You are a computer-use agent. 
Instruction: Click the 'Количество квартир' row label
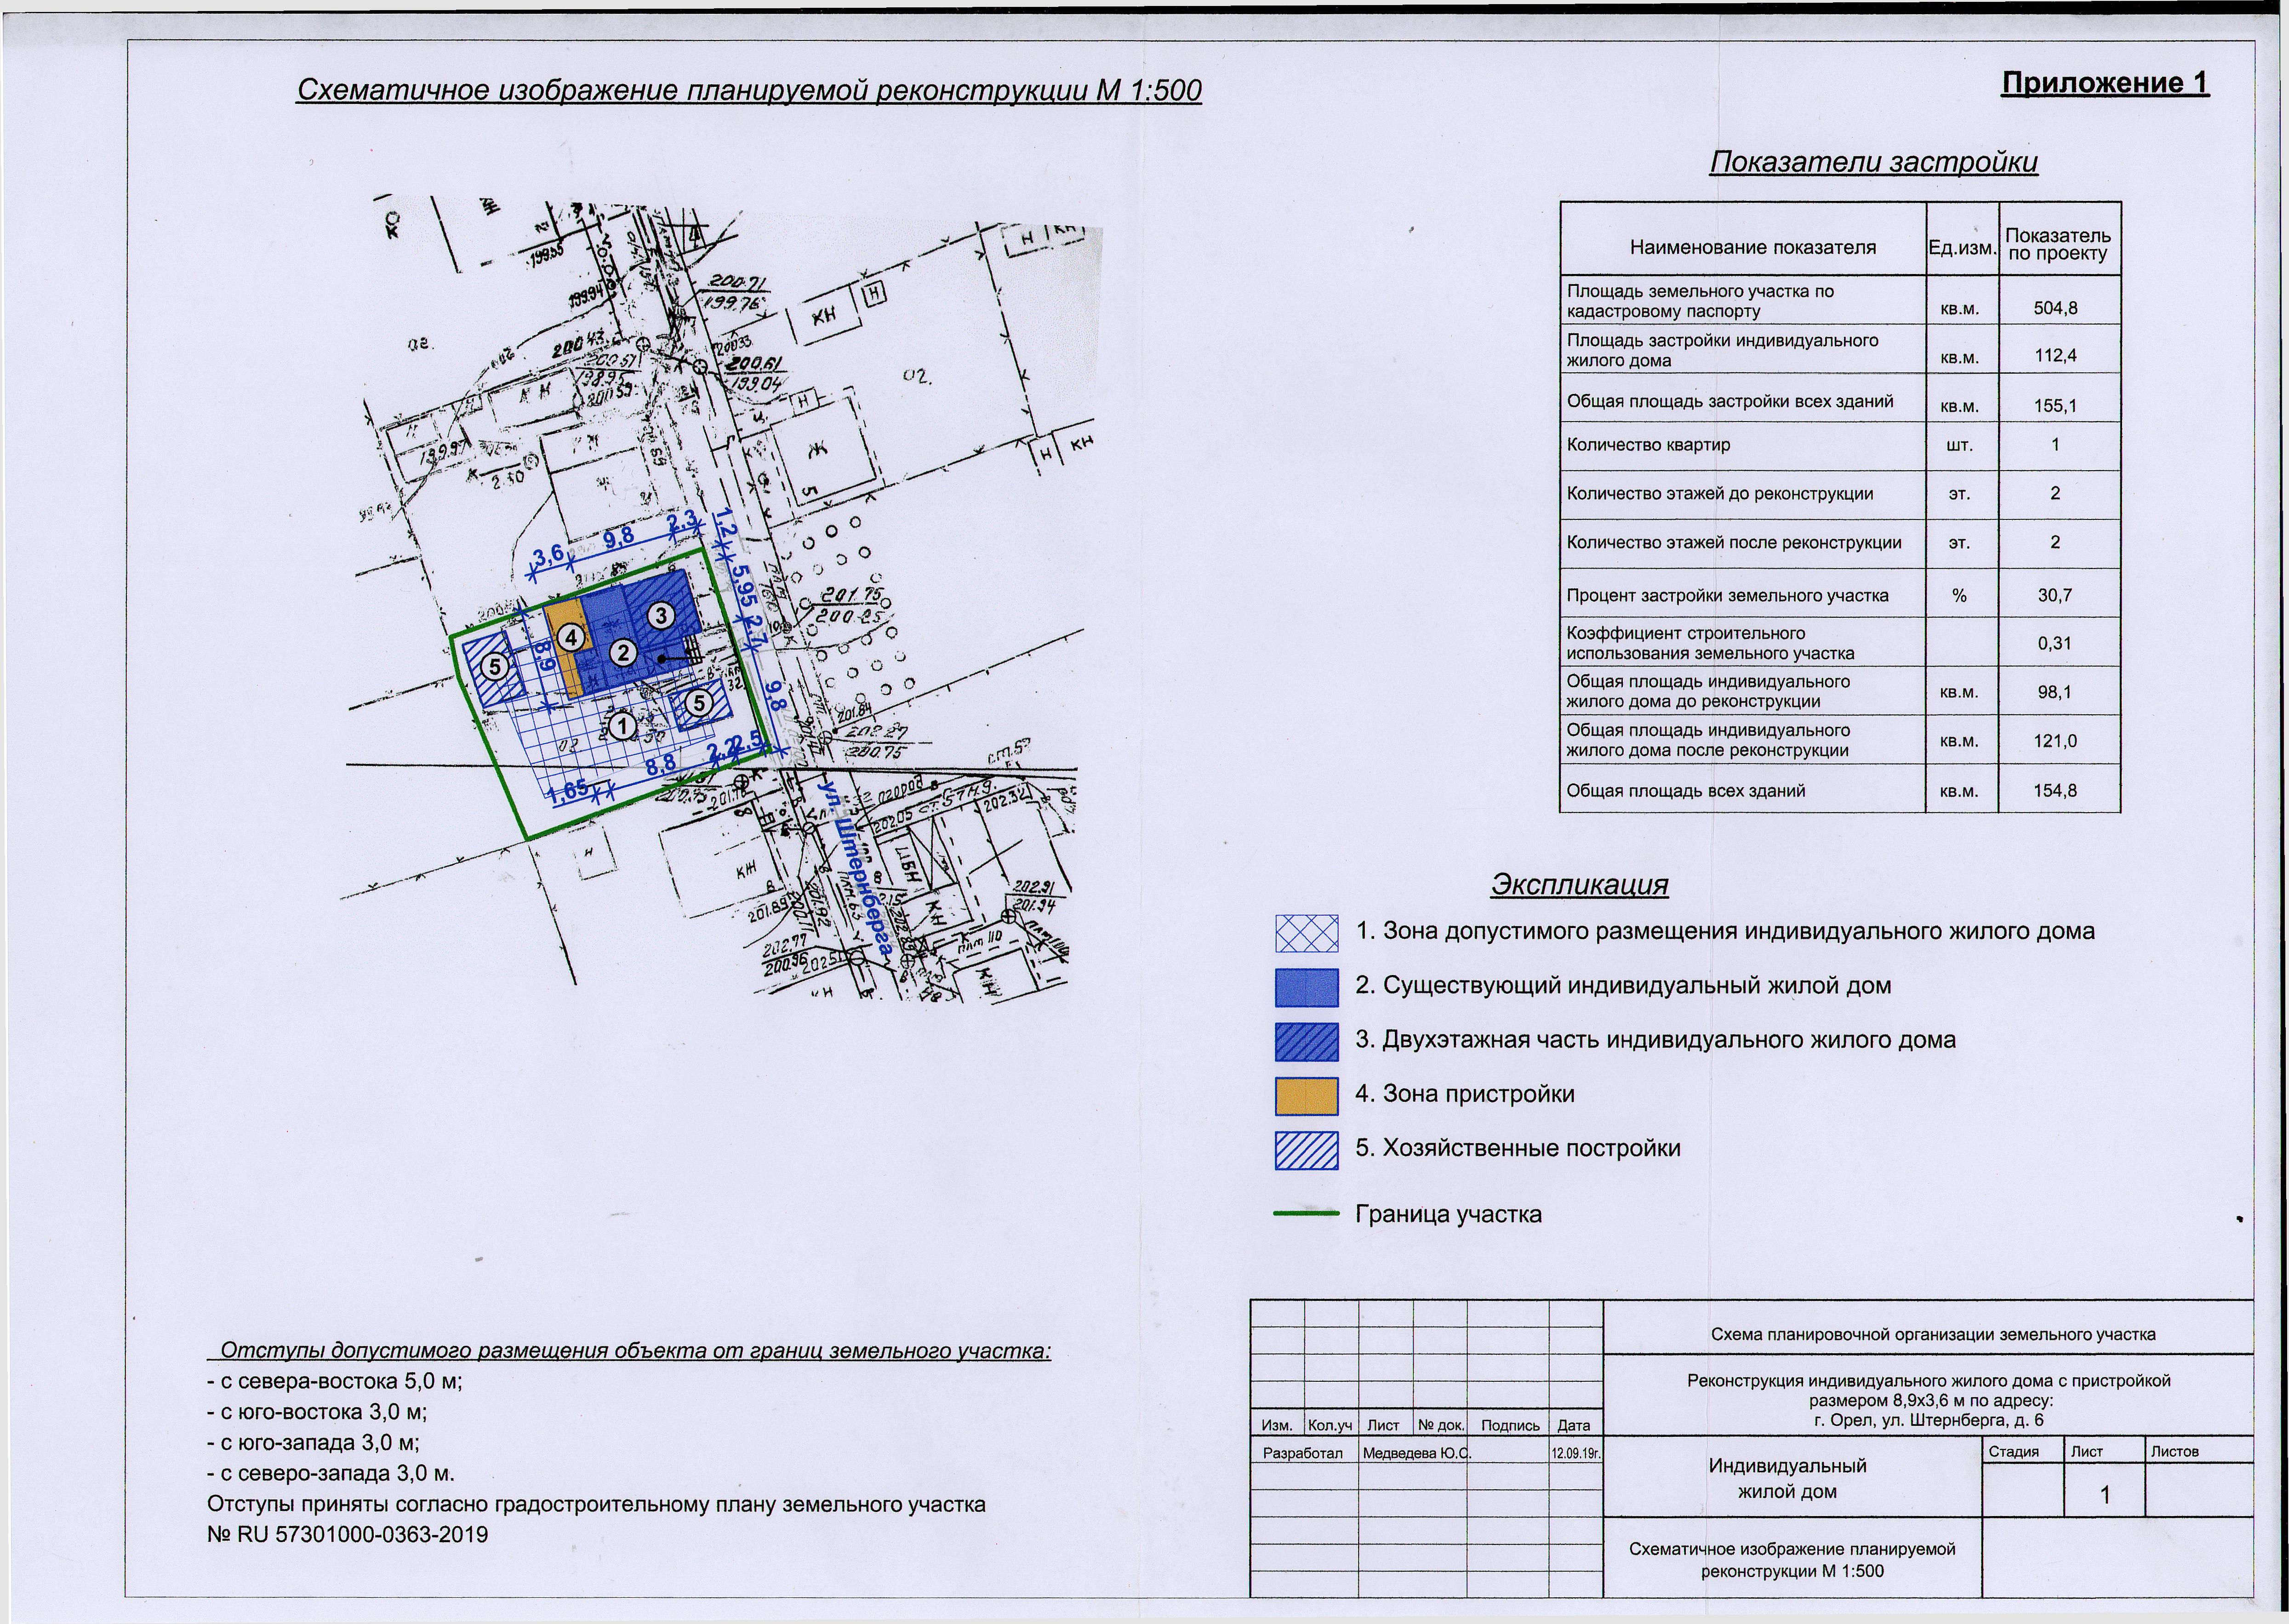coord(1648,444)
